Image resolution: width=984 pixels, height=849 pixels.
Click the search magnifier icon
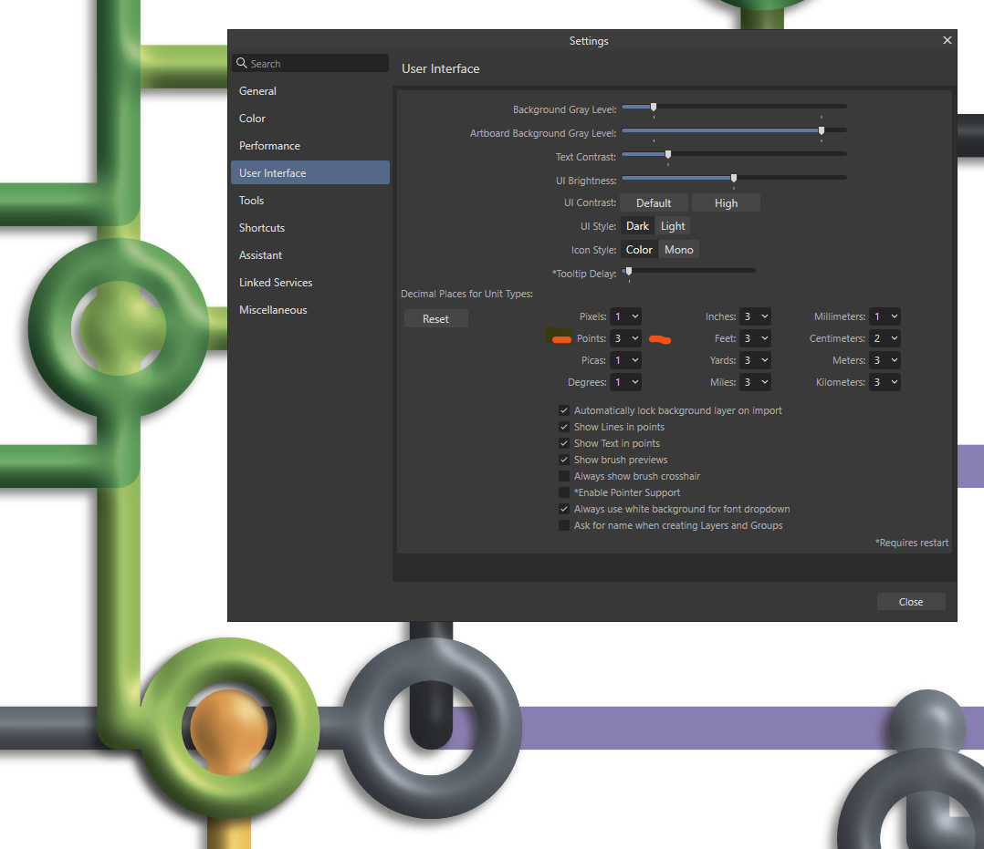tap(242, 63)
